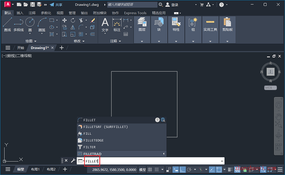Viewport: 285px width, 175px height.
Task: Click the Linear dimension icon
Action: pos(126,20)
